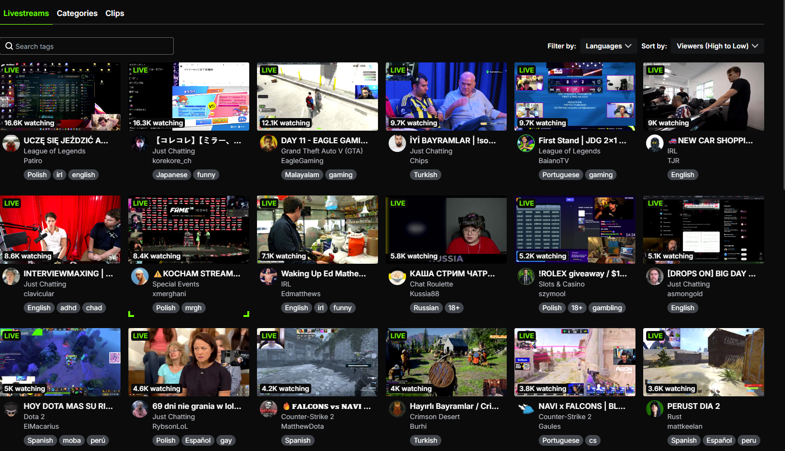Screen dimensions: 785x451
Task: Open korekore_ch channel avatar
Action: click(140, 144)
